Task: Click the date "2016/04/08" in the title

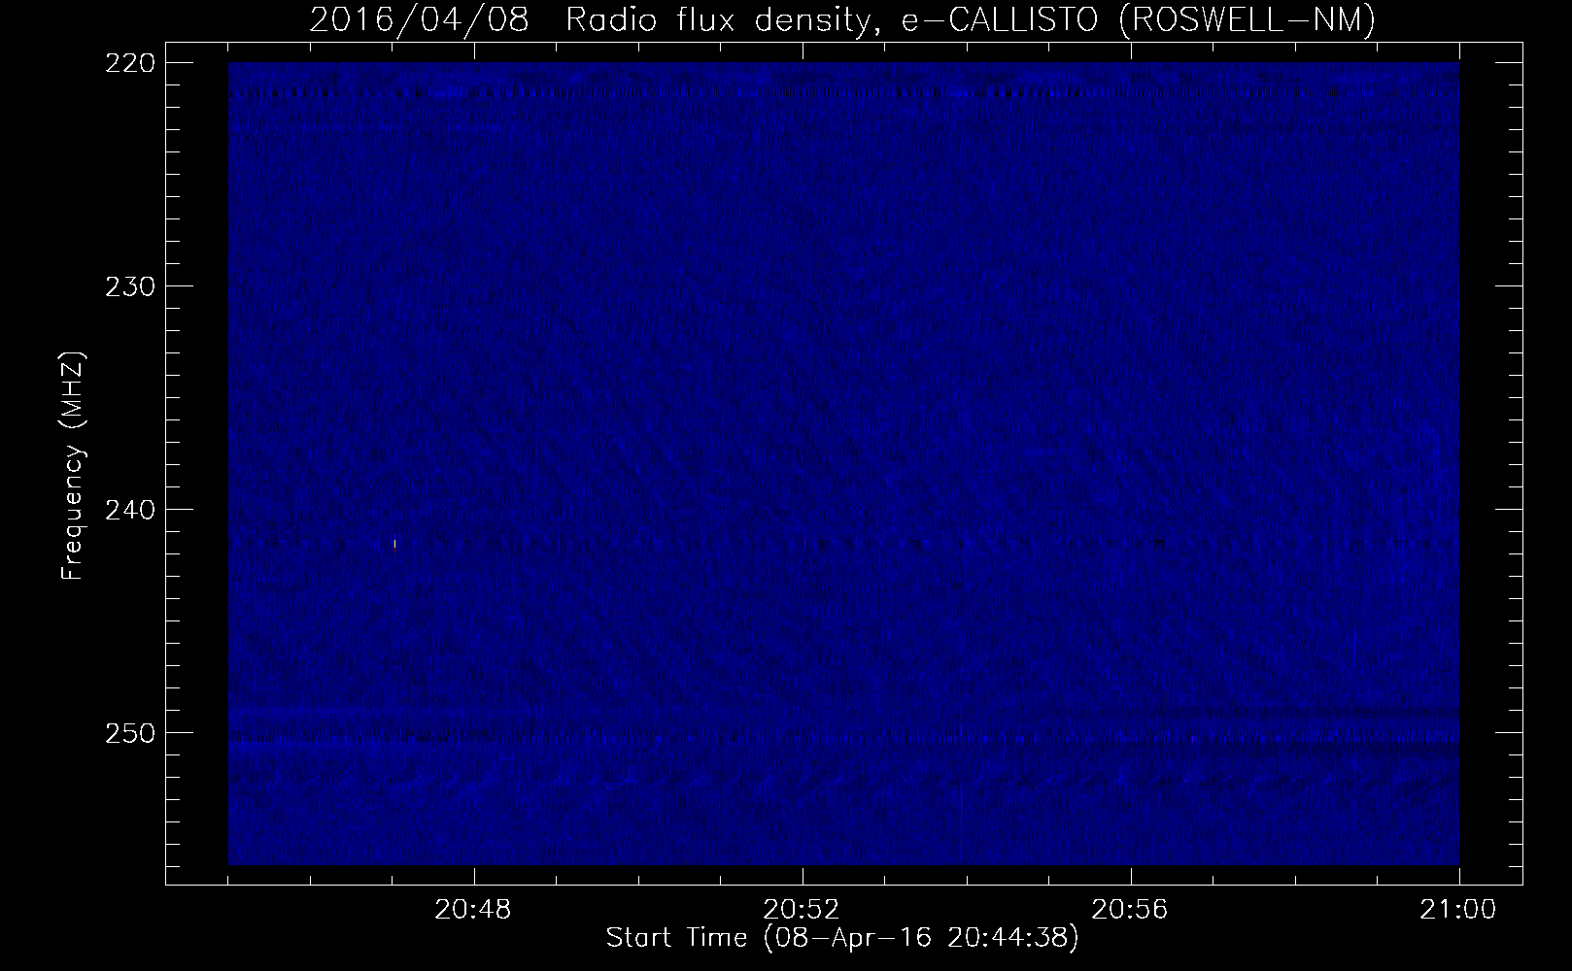Action: (420, 20)
